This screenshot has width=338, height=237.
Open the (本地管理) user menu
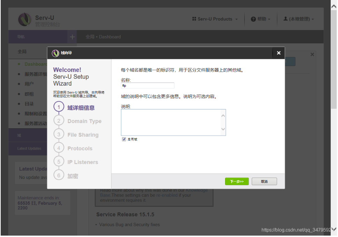pos(299,19)
